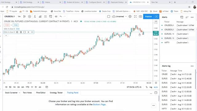Enter fullscreen mode with the expand icon
The width and height of the screenshot is (197, 111).
[x=135, y=16]
